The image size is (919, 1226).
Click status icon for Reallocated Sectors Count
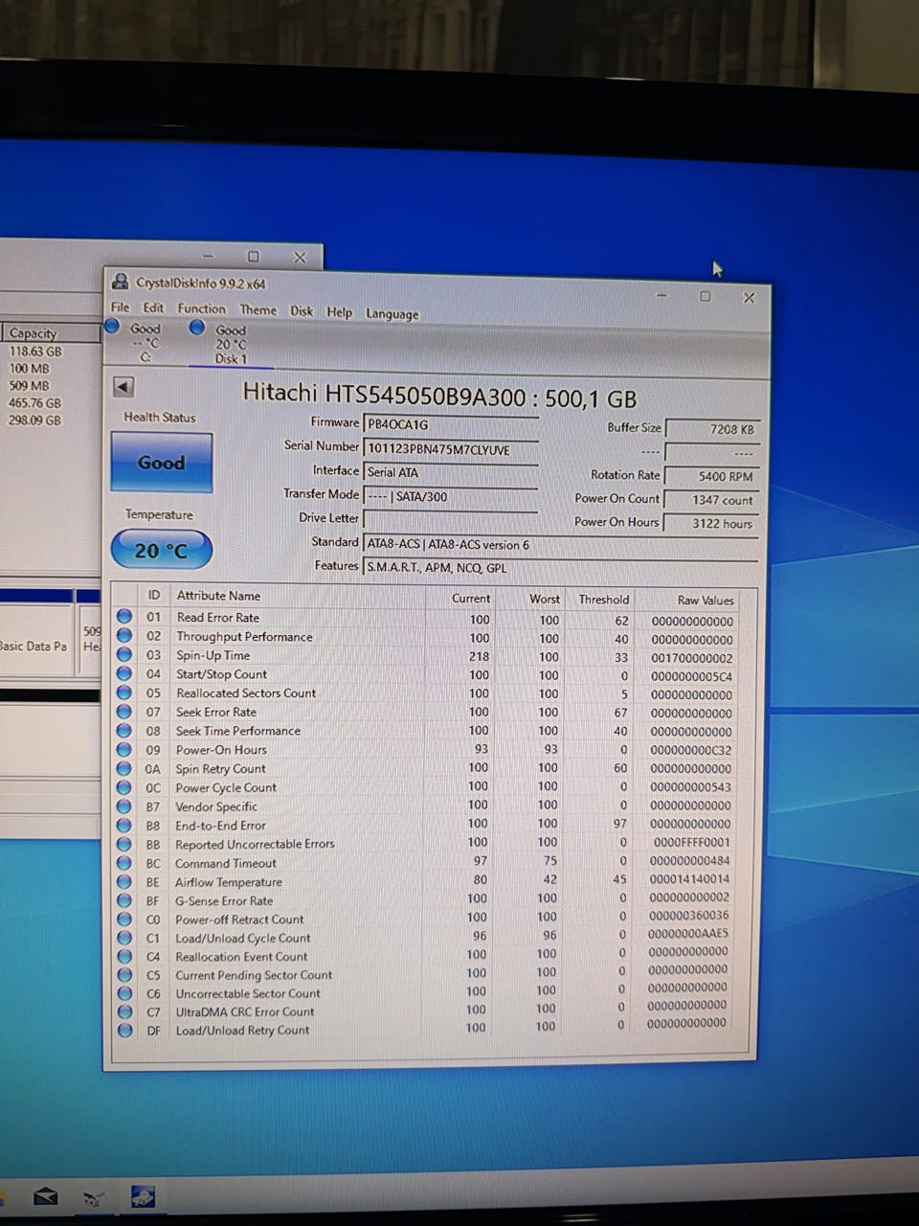tap(124, 692)
